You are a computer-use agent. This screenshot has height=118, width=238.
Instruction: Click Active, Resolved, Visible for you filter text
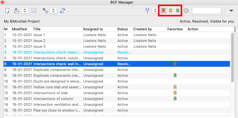pos(207,21)
